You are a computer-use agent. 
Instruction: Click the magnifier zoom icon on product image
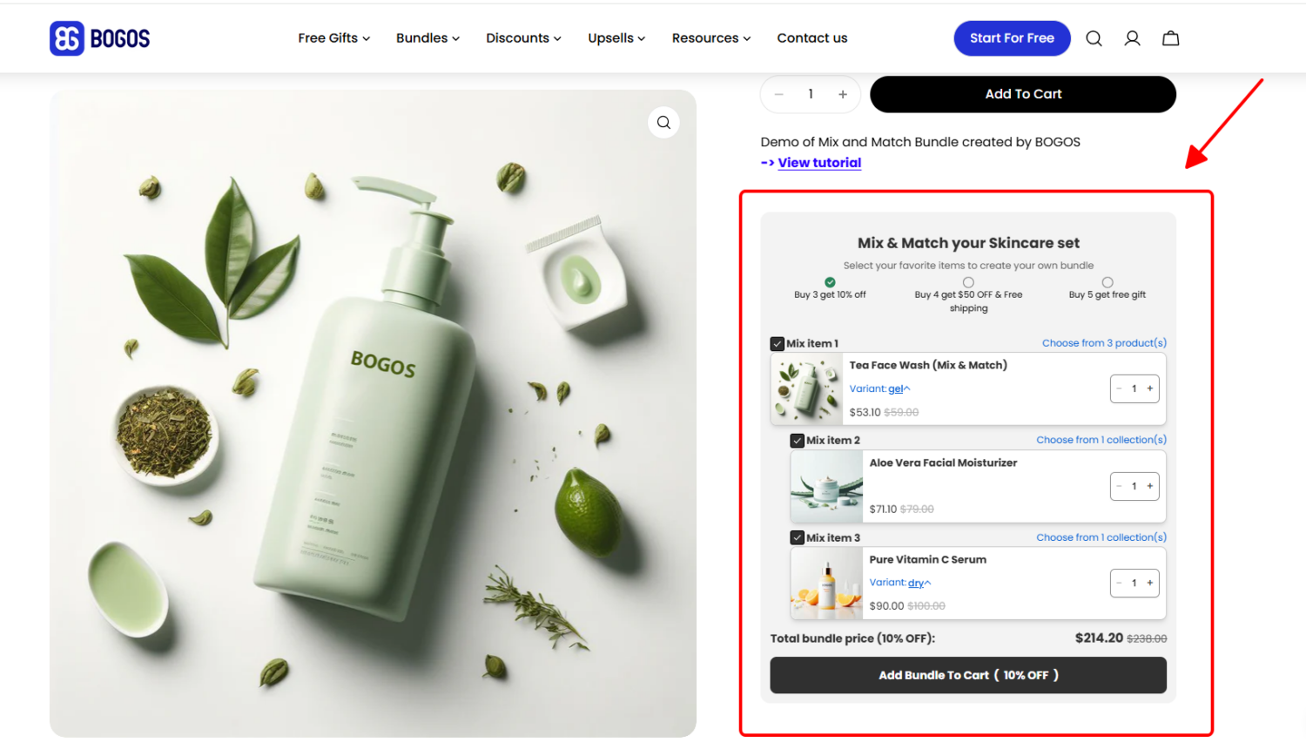(x=663, y=122)
